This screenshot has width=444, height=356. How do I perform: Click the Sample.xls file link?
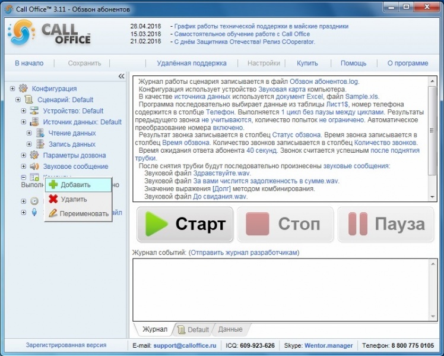(x=361, y=97)
